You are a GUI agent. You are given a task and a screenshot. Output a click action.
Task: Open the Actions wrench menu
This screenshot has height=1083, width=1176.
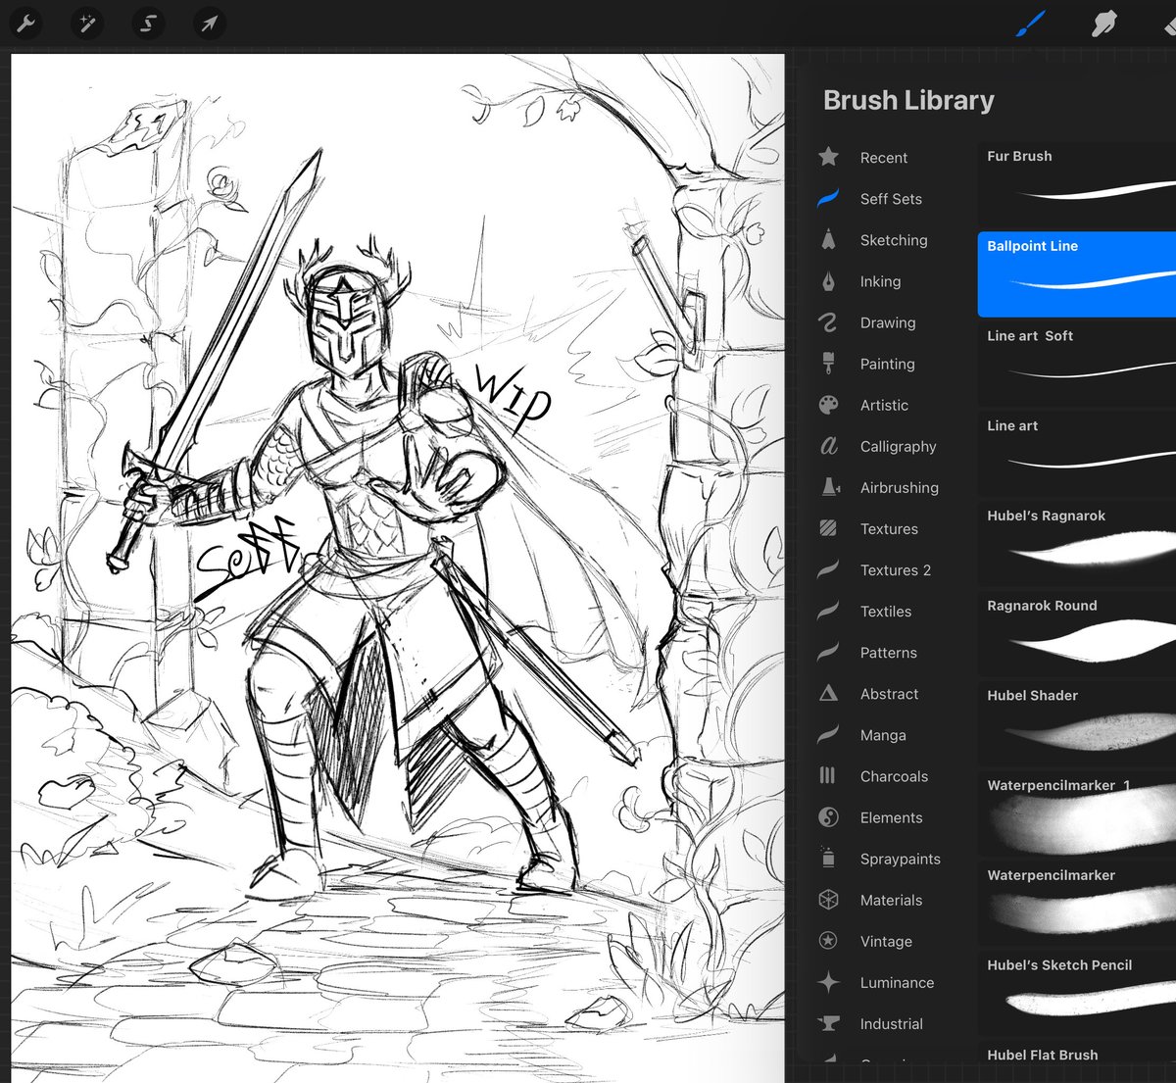point(24,24)
